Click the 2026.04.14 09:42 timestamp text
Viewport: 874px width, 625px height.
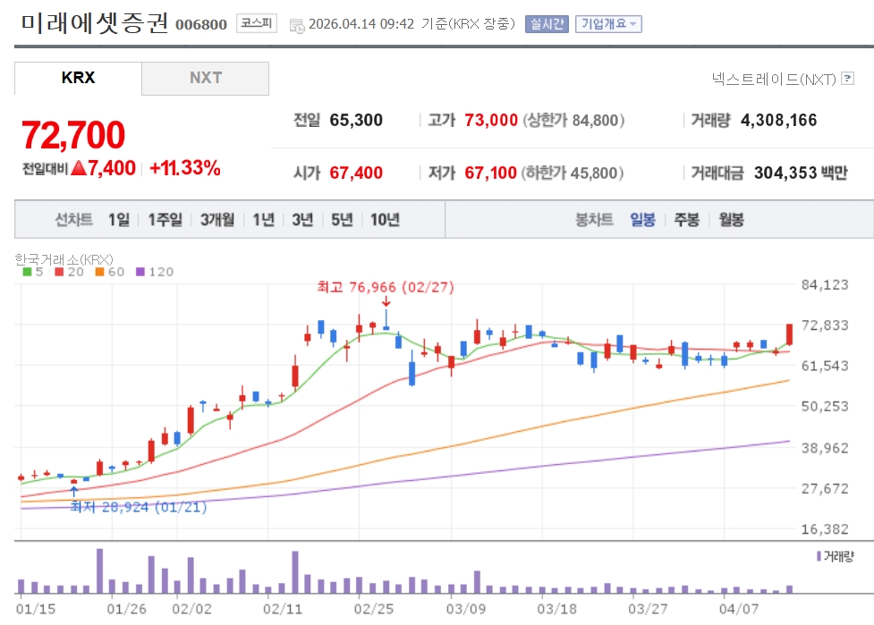click(x=361, y=24)
